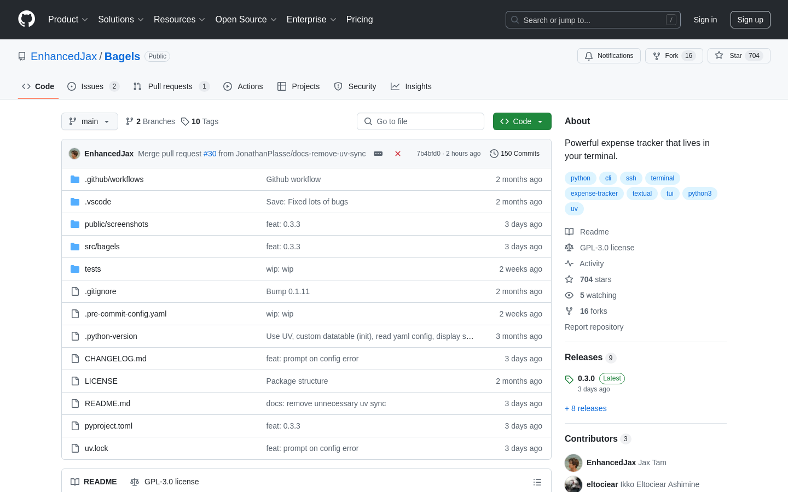Click the failed status red X icon
This screenshot has width=788, height=492.
tap(398, 154)
